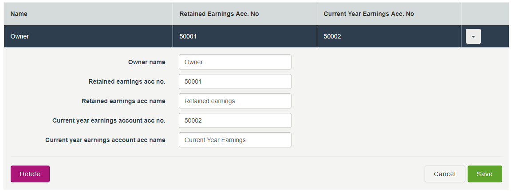Click the 50002 cell in the Owner row

pyautogui.click(x=332, y=36)
